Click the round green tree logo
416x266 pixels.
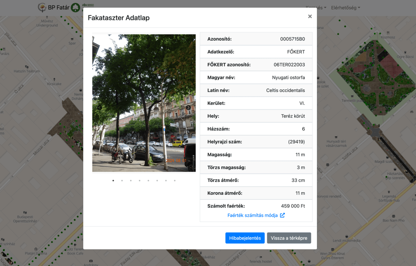[75, 8]
